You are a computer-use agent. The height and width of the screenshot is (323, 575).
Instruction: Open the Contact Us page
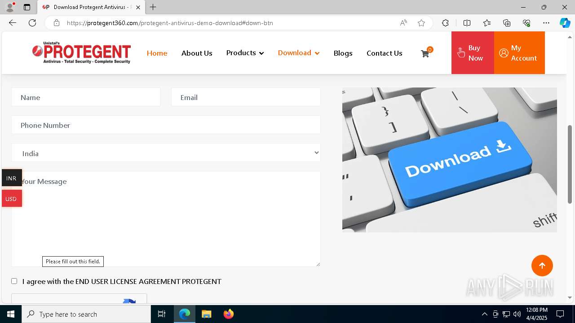coord(384,53)
